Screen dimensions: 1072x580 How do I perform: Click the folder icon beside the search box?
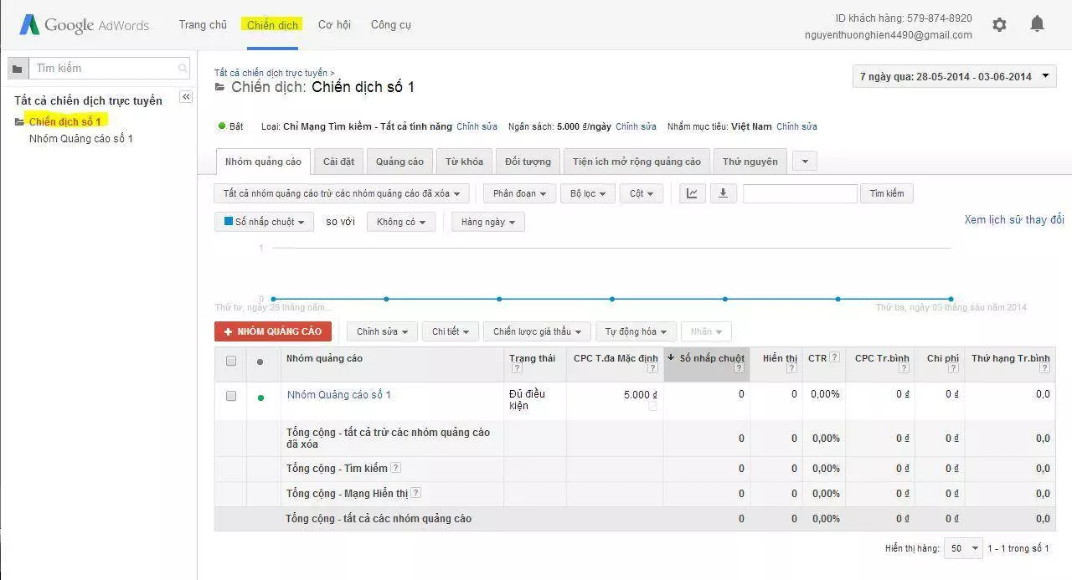click(17, 69)
